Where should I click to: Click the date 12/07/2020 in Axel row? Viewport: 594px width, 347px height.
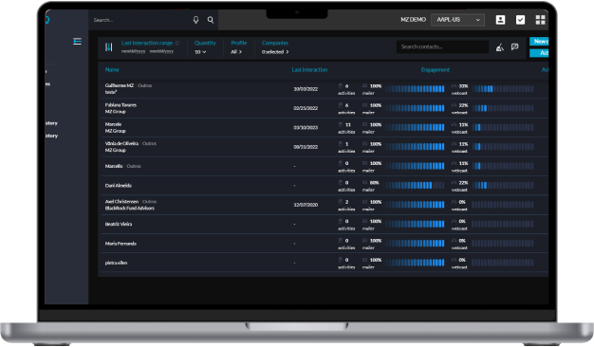point(306,205)
